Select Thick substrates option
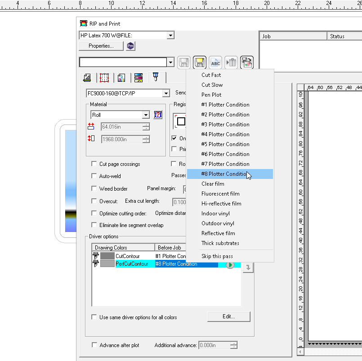Screen dimensions: 362x361 [x=230, y=243]
